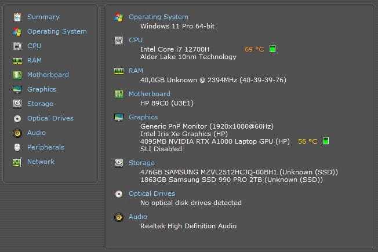Image resolution: width=378 pixels, height=252 pixels.
Task: Click the 40,0GB Unknown @ 2394MHz RAM line
Action: pyautogui.click(x=213, y=80)
